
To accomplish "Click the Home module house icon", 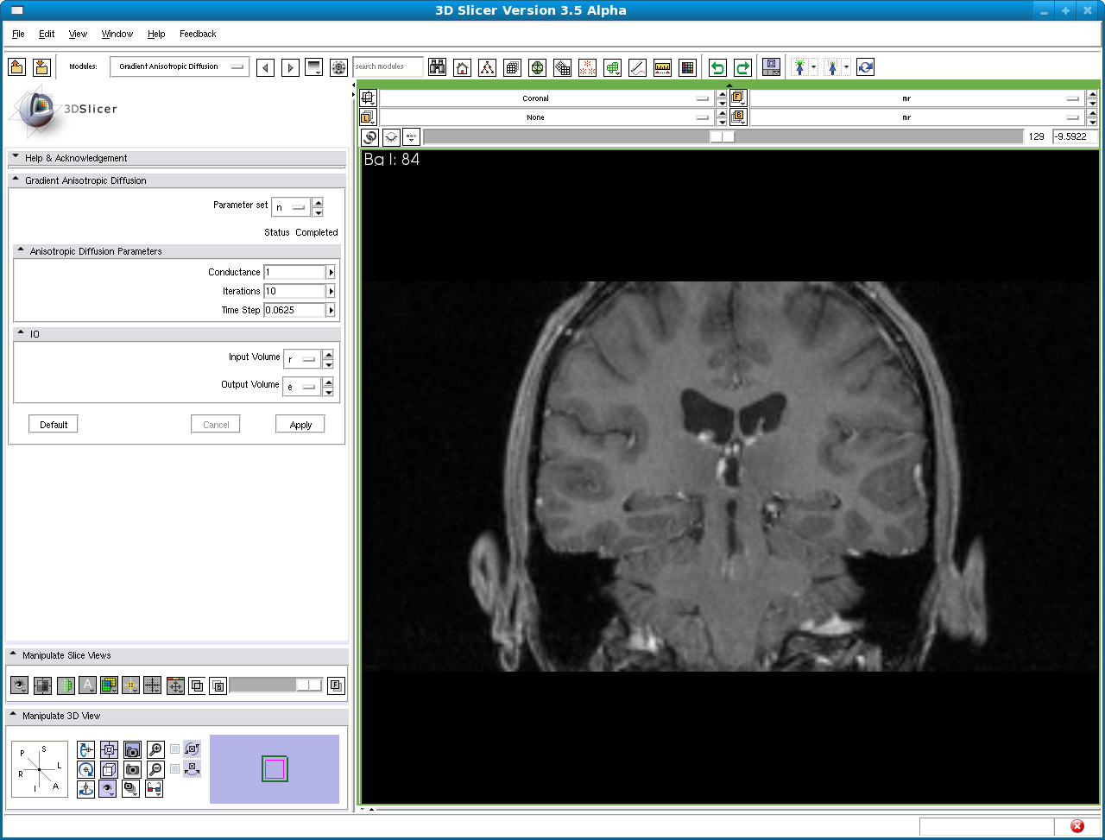I will coord(463,67).
